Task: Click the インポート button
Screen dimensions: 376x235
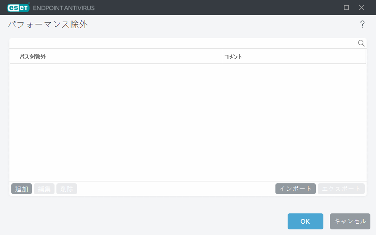Action: pos(296,189)
